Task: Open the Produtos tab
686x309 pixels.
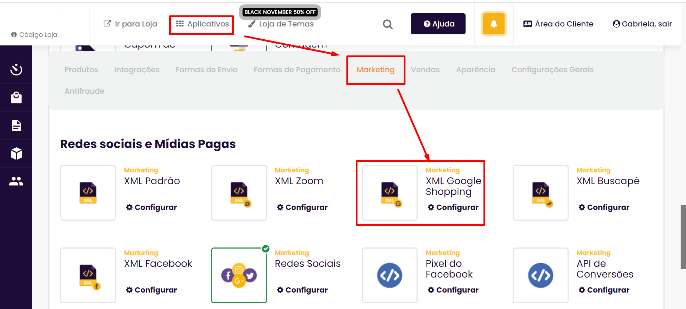Action: 81,70
